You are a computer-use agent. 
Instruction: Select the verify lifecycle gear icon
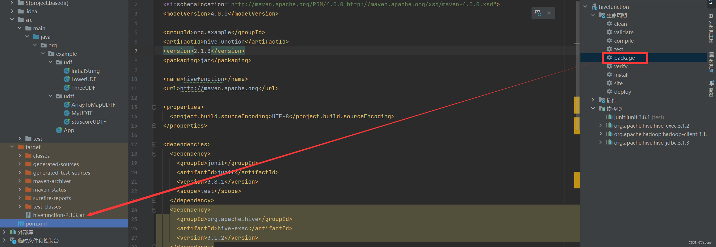pyautogui.click(x=609, y=66)
